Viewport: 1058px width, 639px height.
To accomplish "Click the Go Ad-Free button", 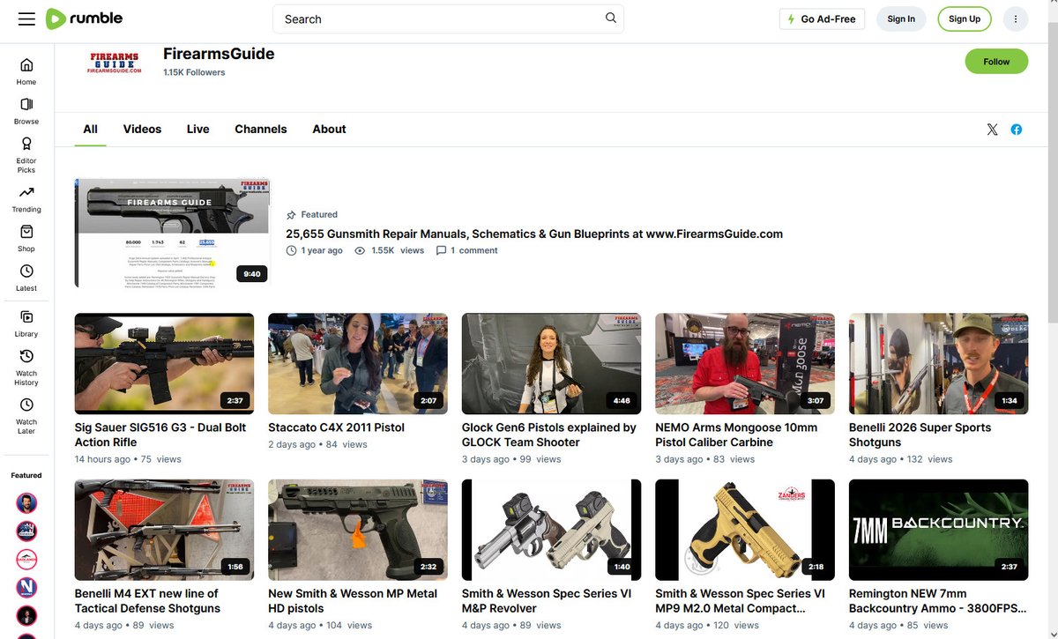I will point(822,19).
